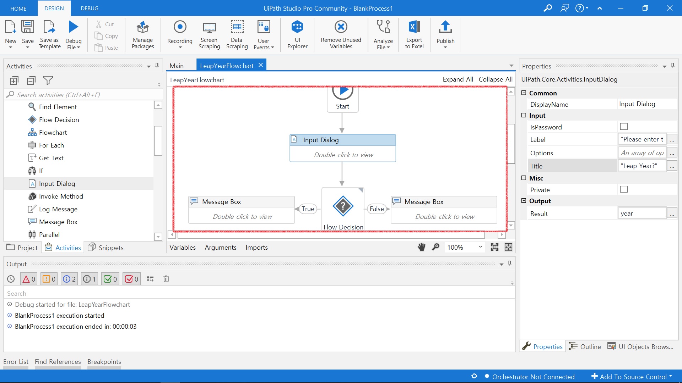Switch to the DEBUG ribbon tab
The height and width of the screenshot is (383, 682).
click(90, 8)
